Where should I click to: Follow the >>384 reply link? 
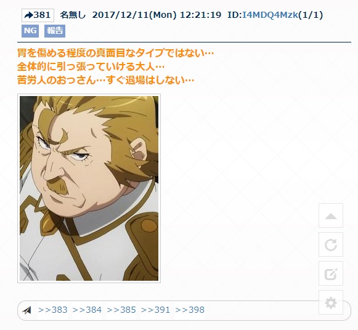pyautogui.click(x=87, y=310)
